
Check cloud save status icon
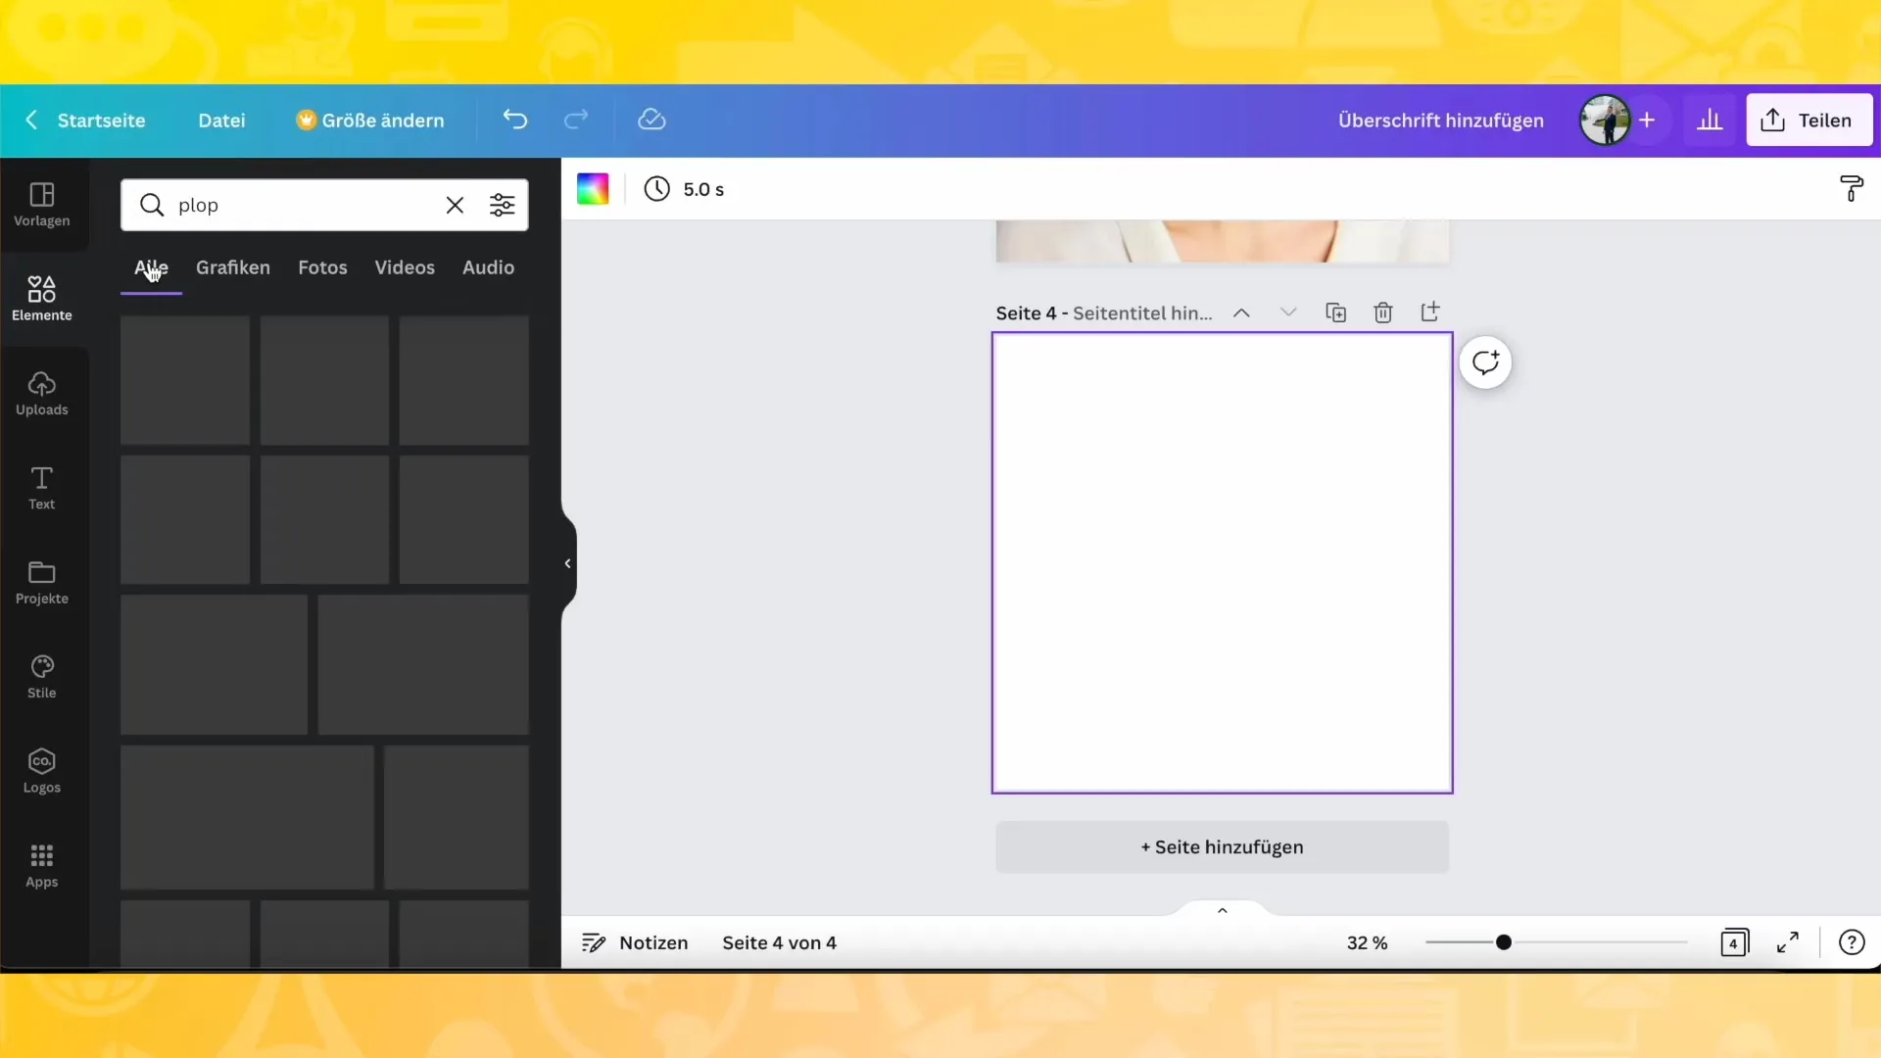pos(651,120)
